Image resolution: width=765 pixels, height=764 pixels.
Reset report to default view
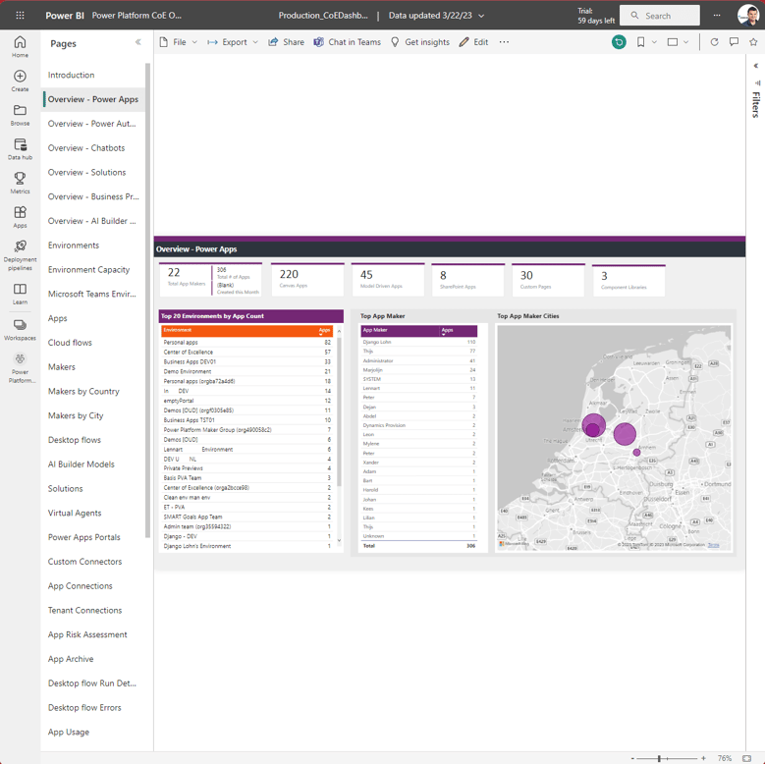[x=619, y=42]
